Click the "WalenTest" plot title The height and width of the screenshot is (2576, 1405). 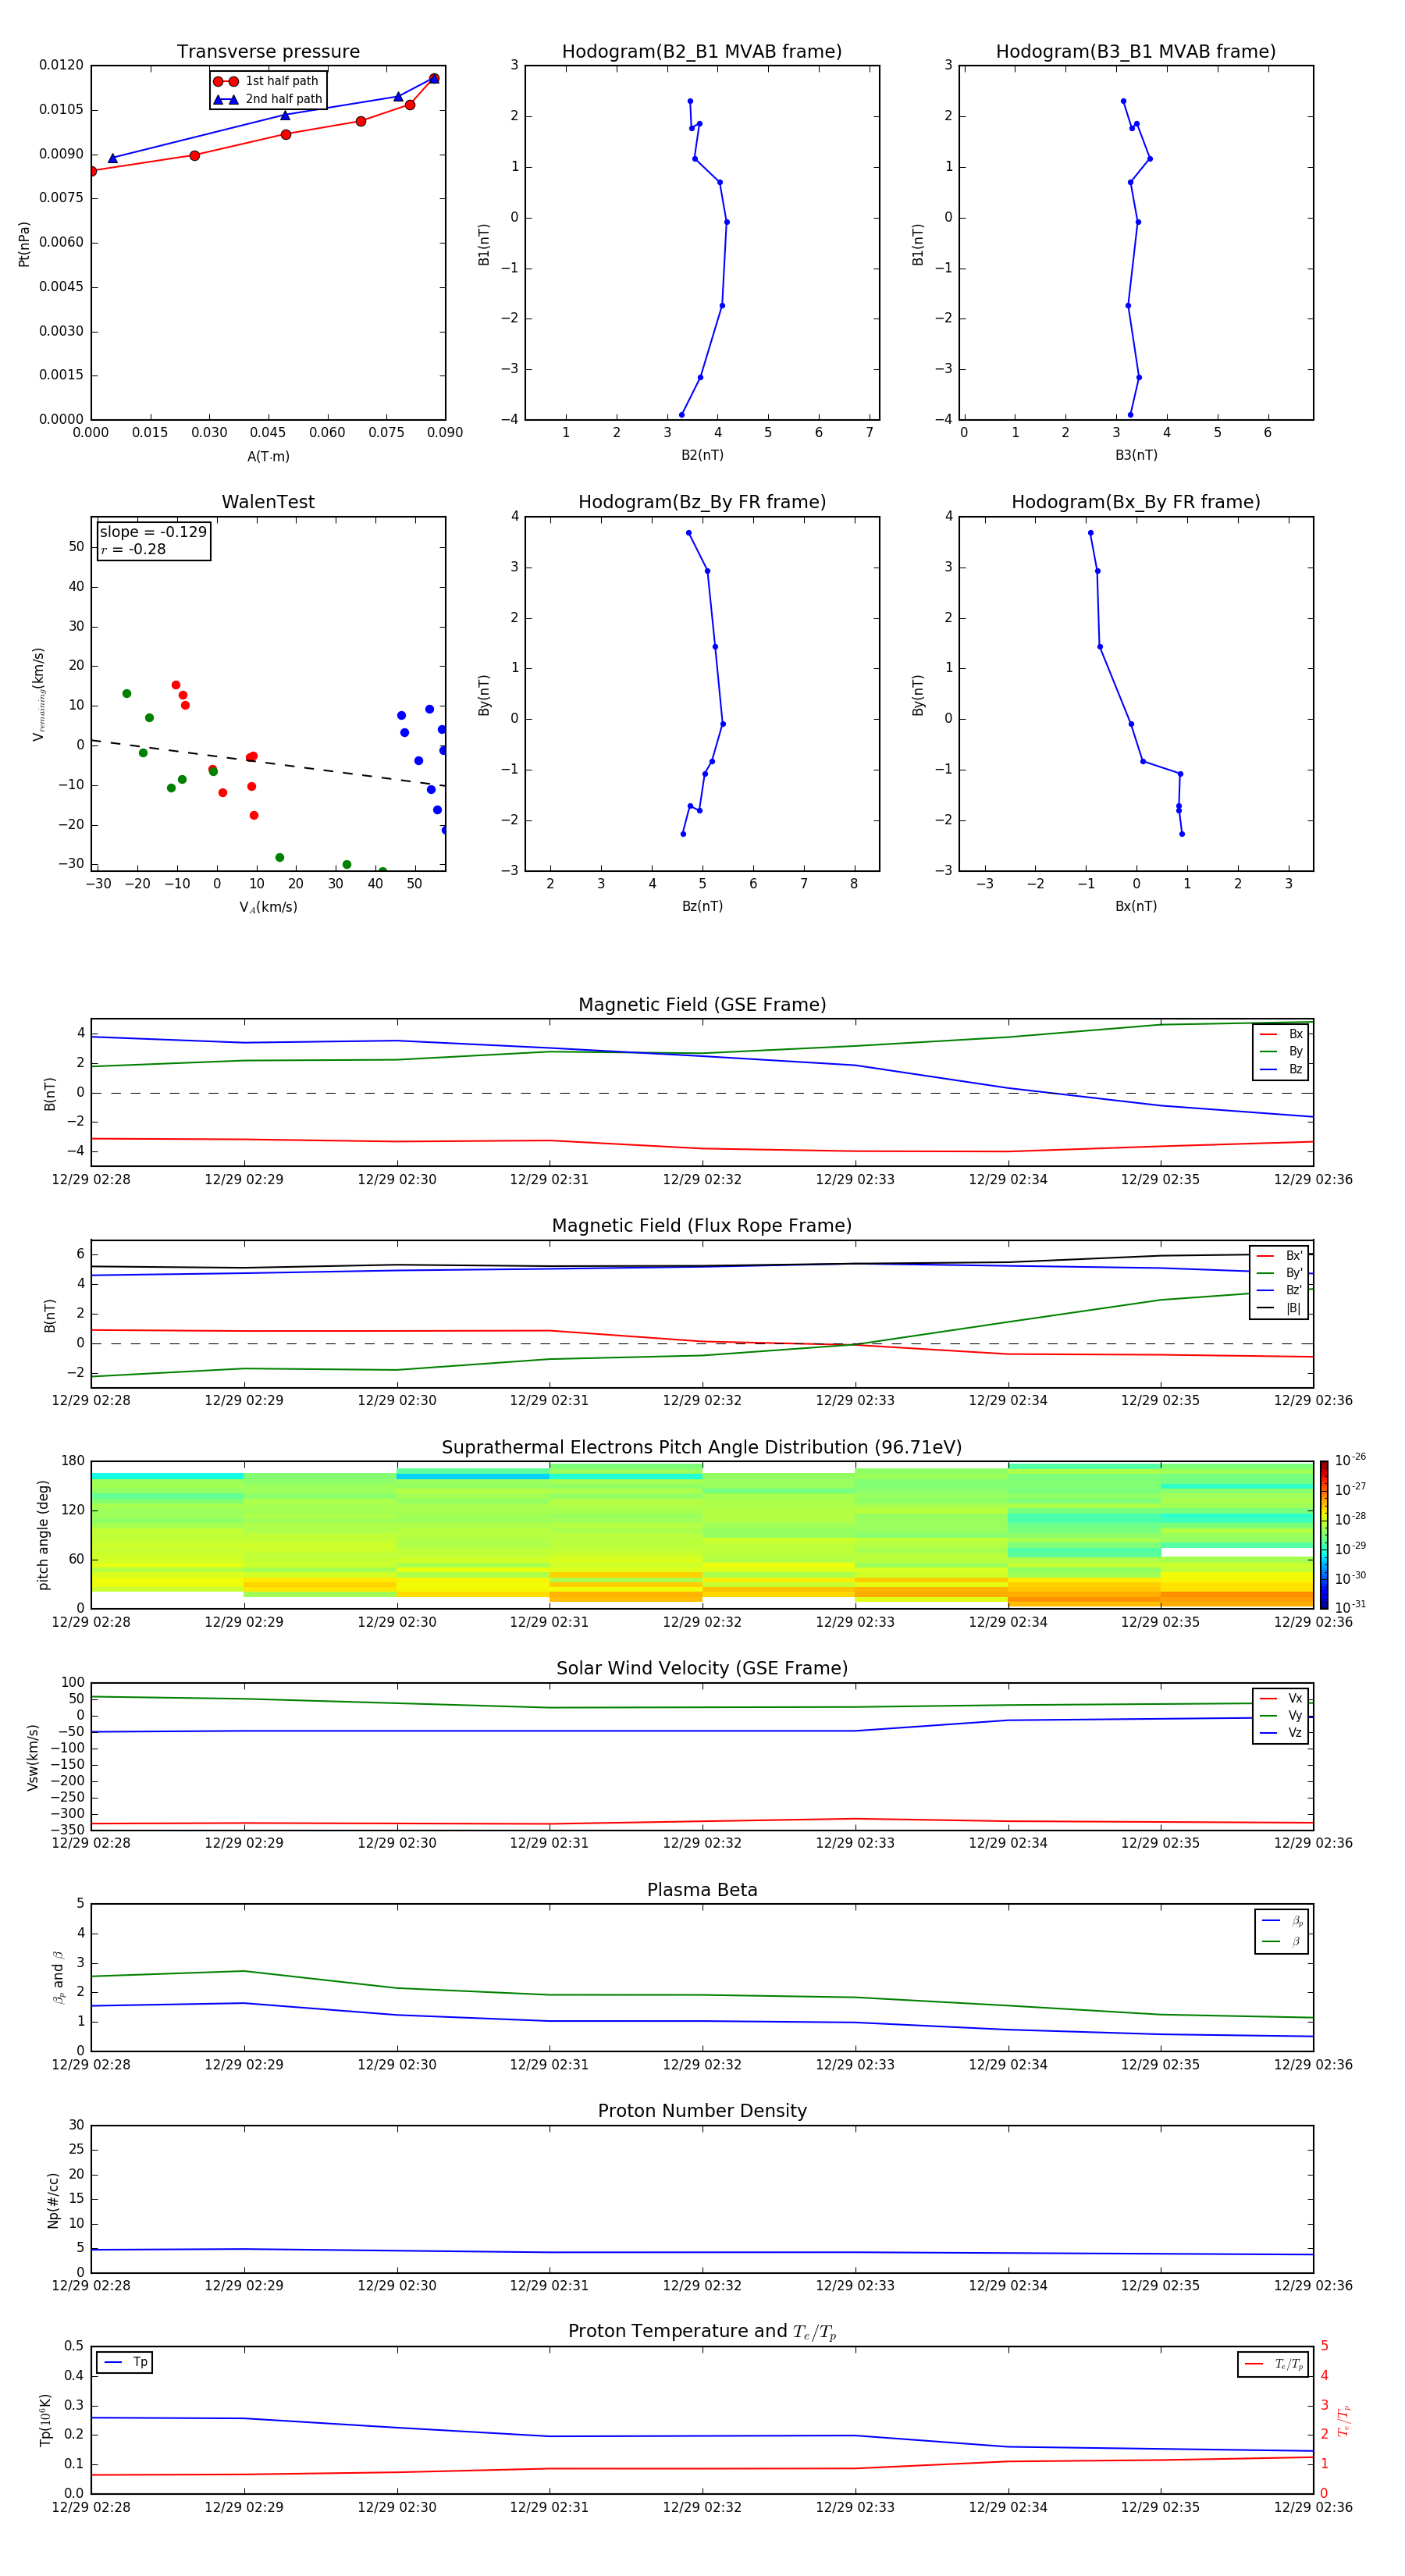point(268,502)
